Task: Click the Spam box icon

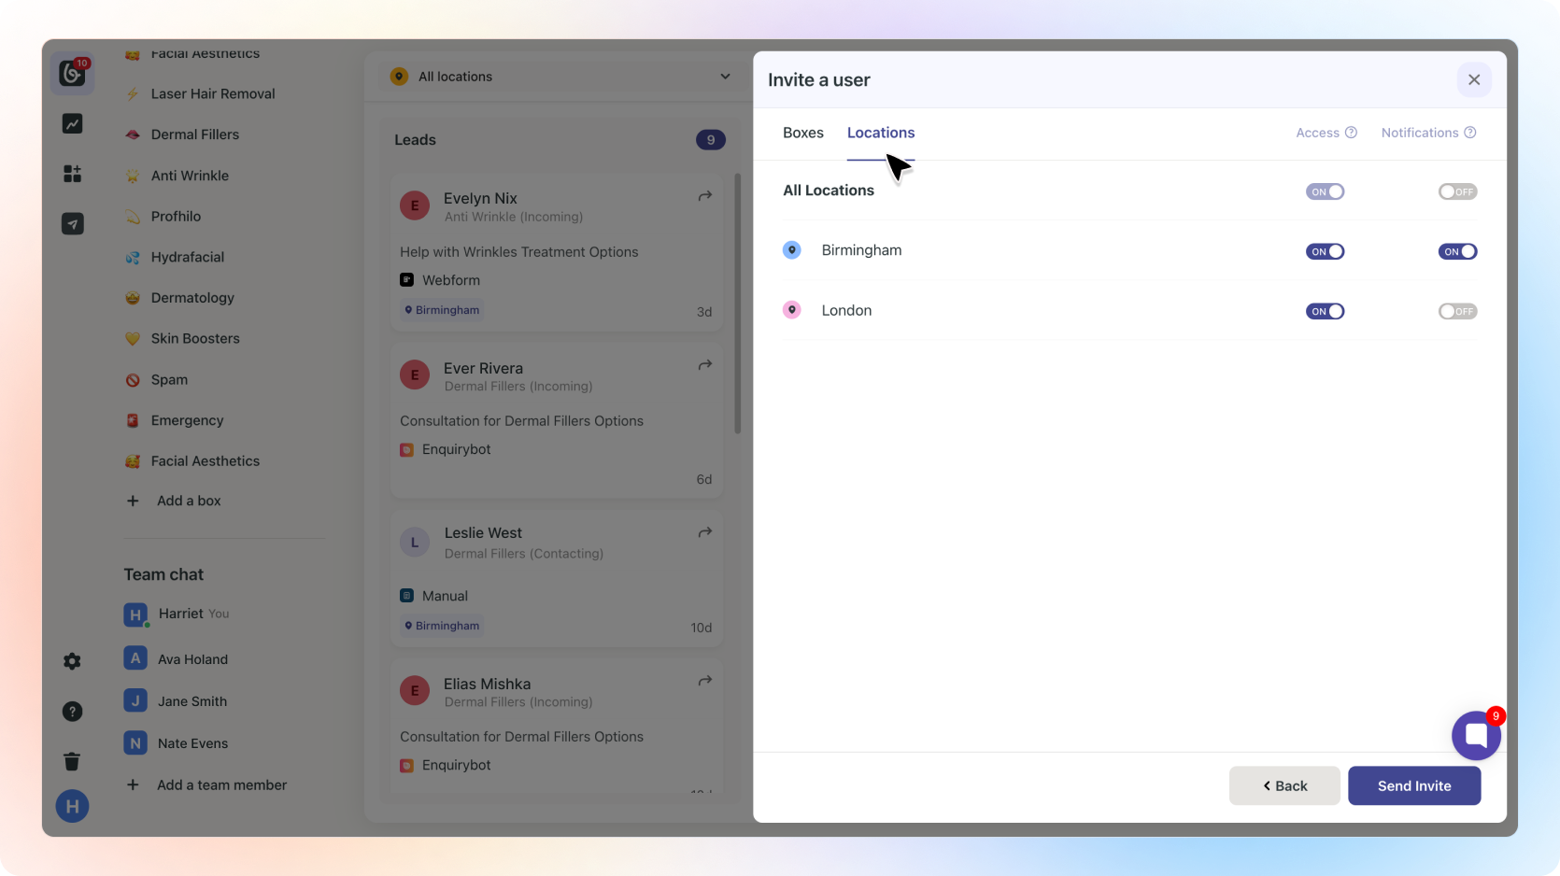Action: [x=133, y=380]
